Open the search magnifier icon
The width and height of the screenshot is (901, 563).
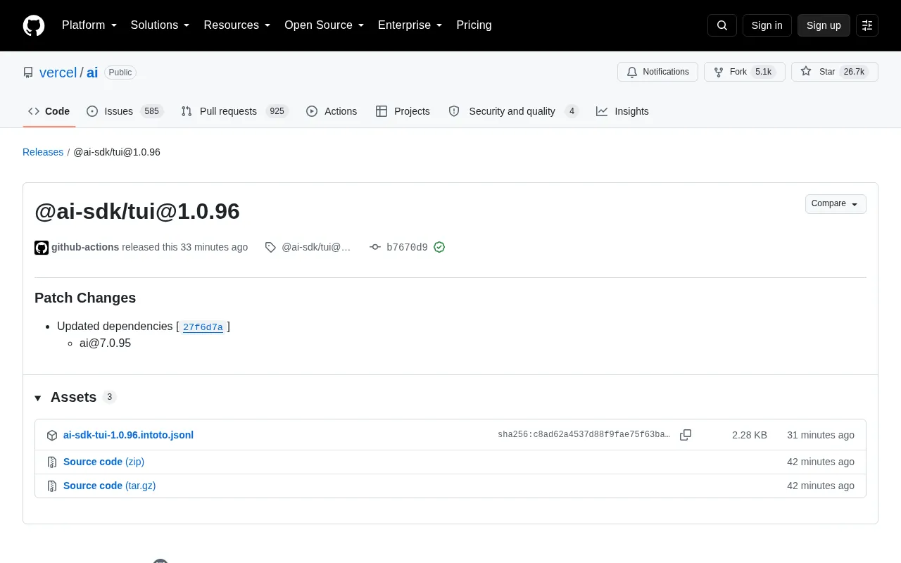[x=722, y=25]
